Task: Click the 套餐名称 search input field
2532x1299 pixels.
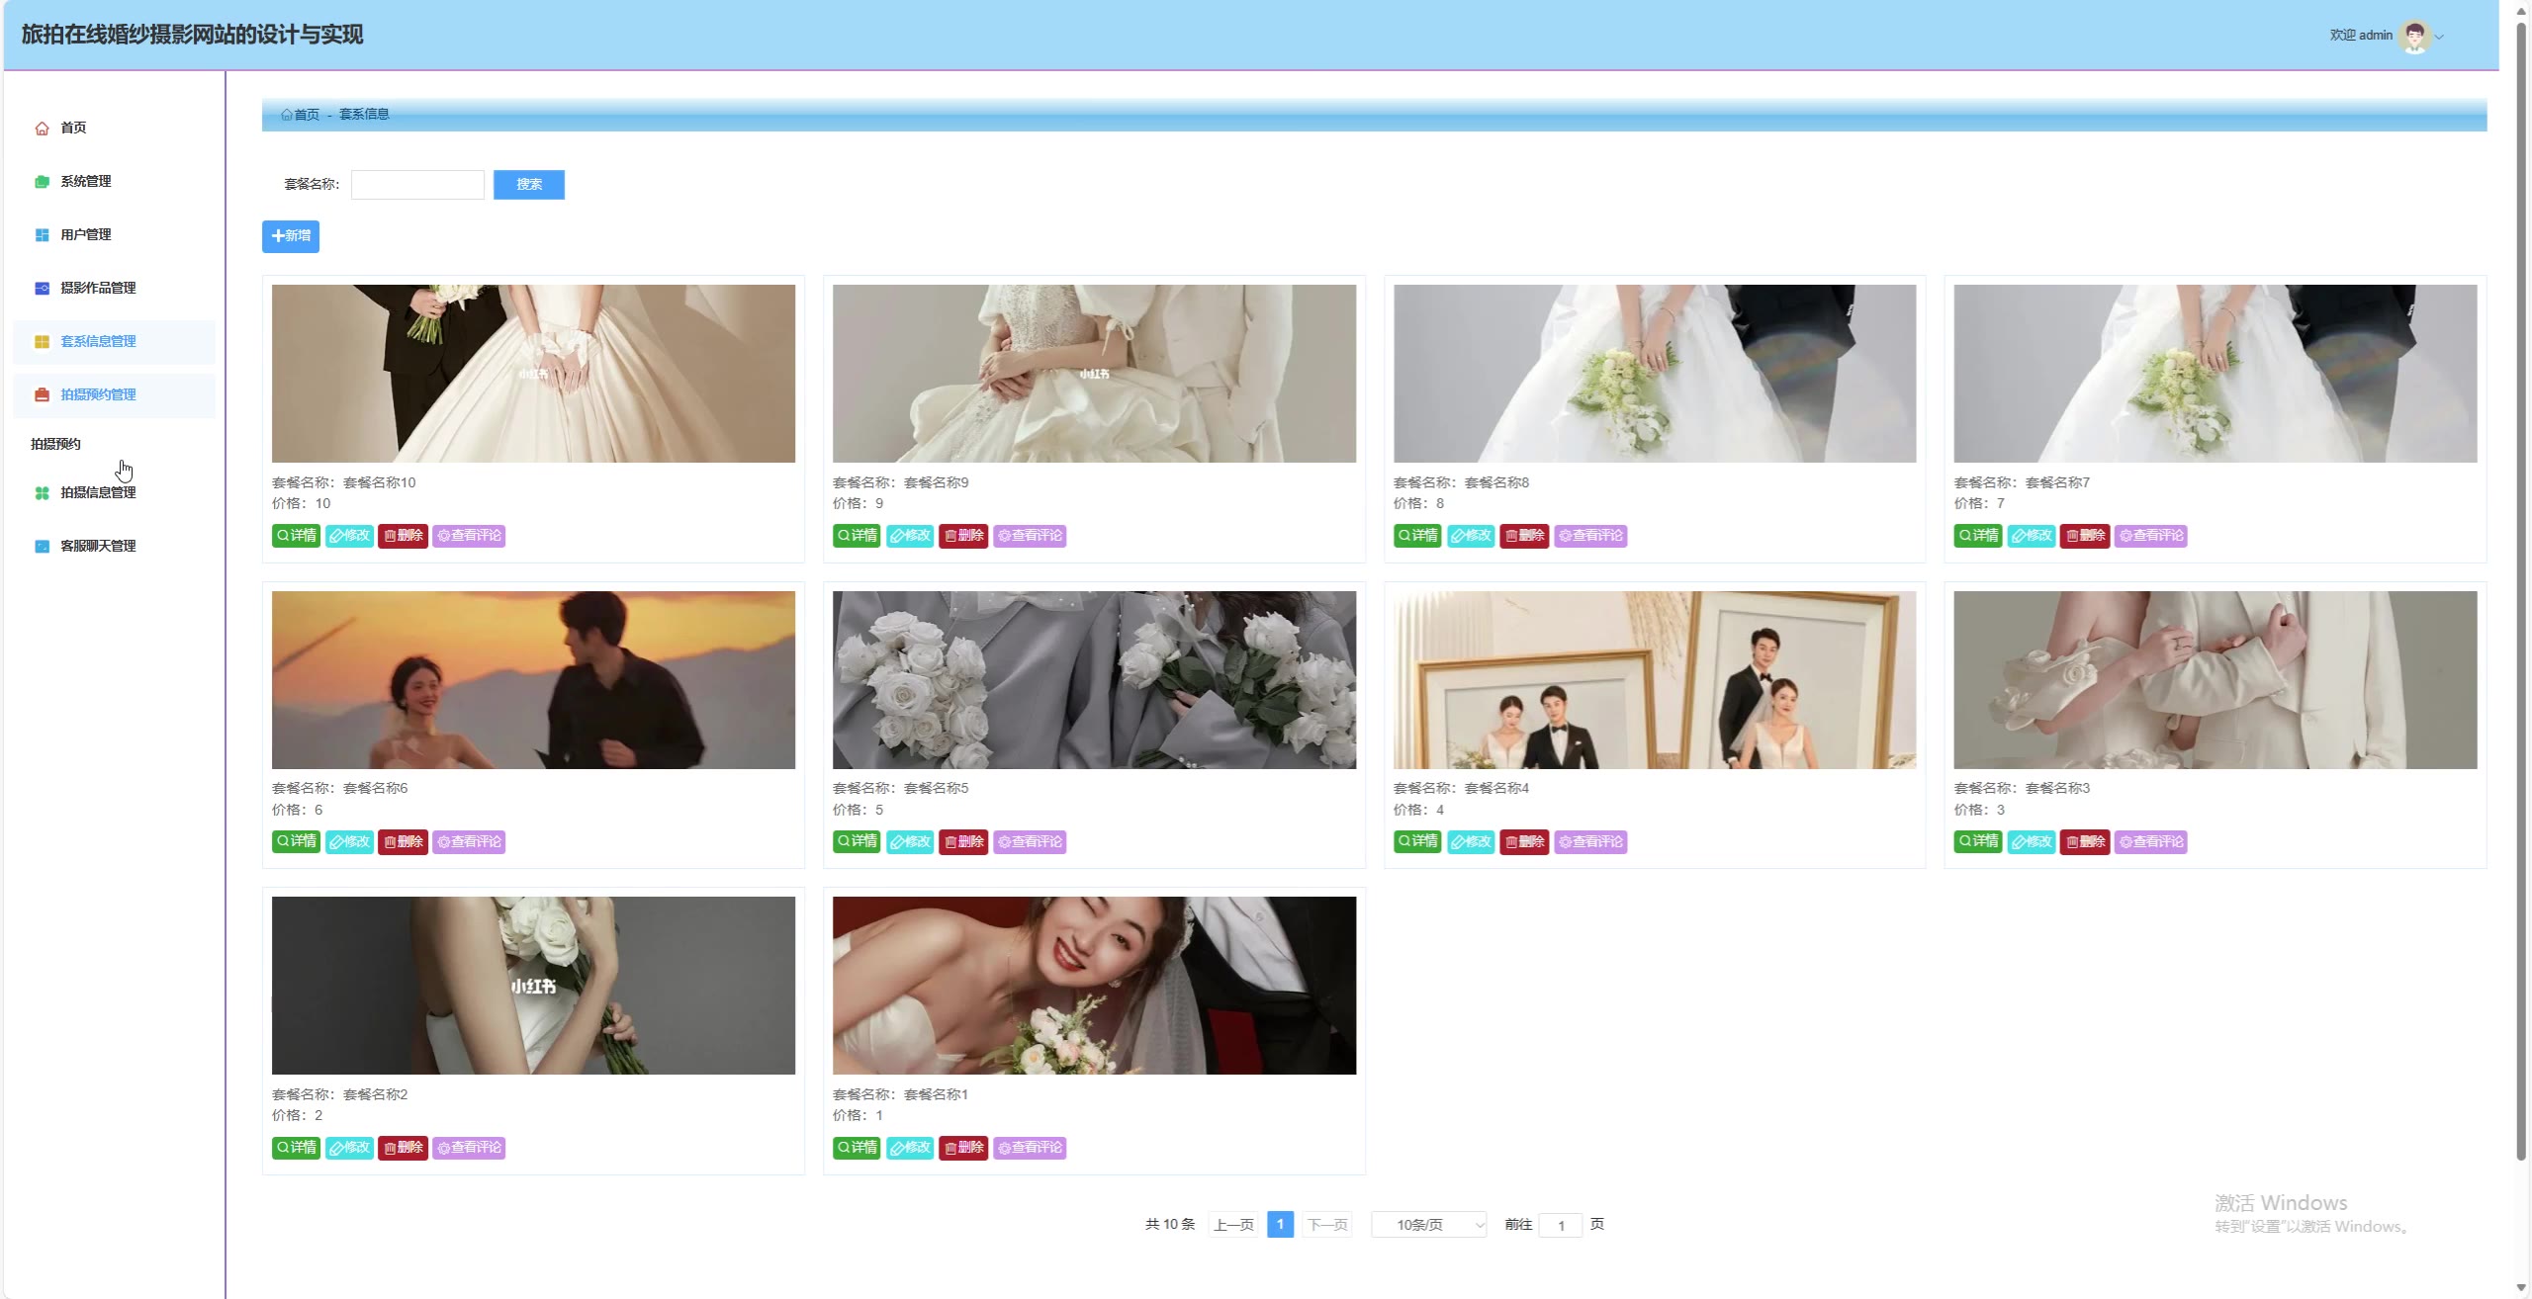Action: pyautogui.click(x=417, y=185)
